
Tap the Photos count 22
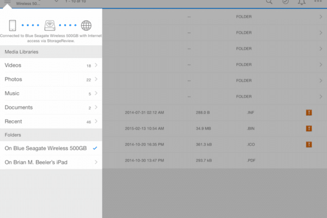pos(89,80)
